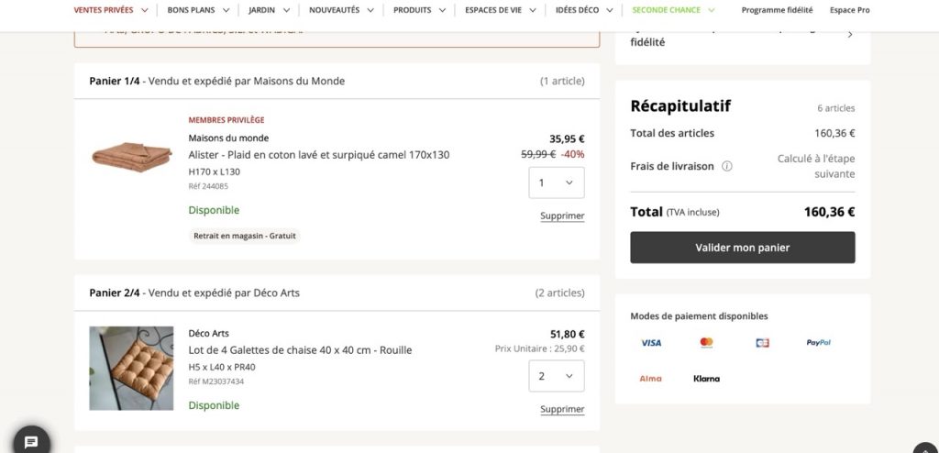Click the Prix Unitaire : 25,90 € text
This screenshot has height=453, width=939.
pyautogui.click(x=540, y=348)
